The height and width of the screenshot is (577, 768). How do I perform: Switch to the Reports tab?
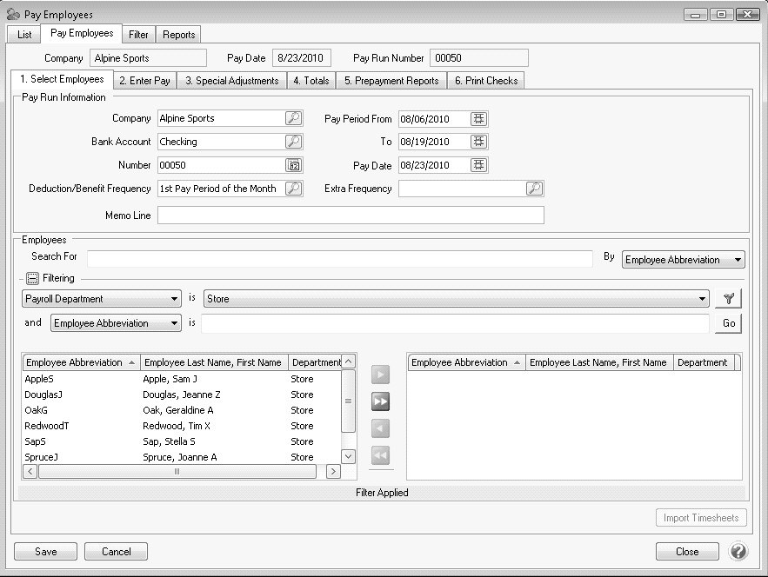[179, 35]
